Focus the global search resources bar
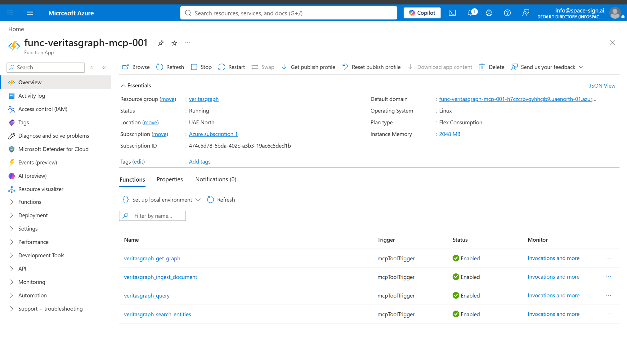This screenshot has height=339, width=627. tap(289, 13)
